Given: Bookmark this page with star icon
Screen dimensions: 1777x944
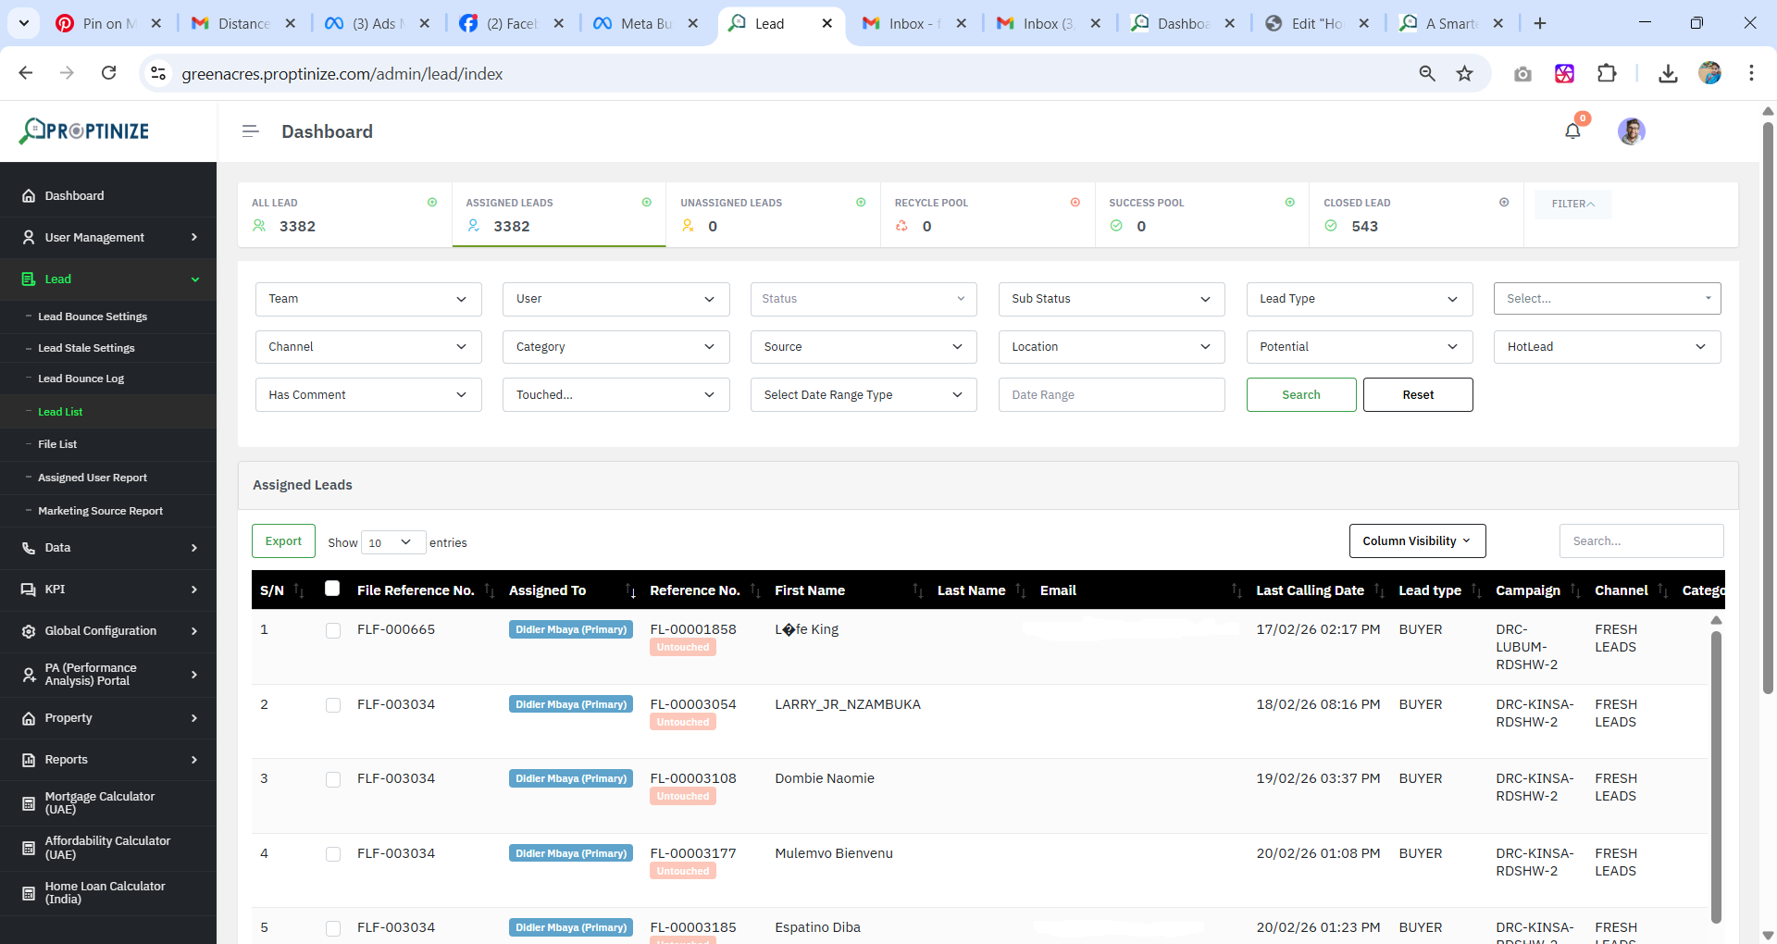Looking at the screenshot, I should click(x=1464, y=74).
